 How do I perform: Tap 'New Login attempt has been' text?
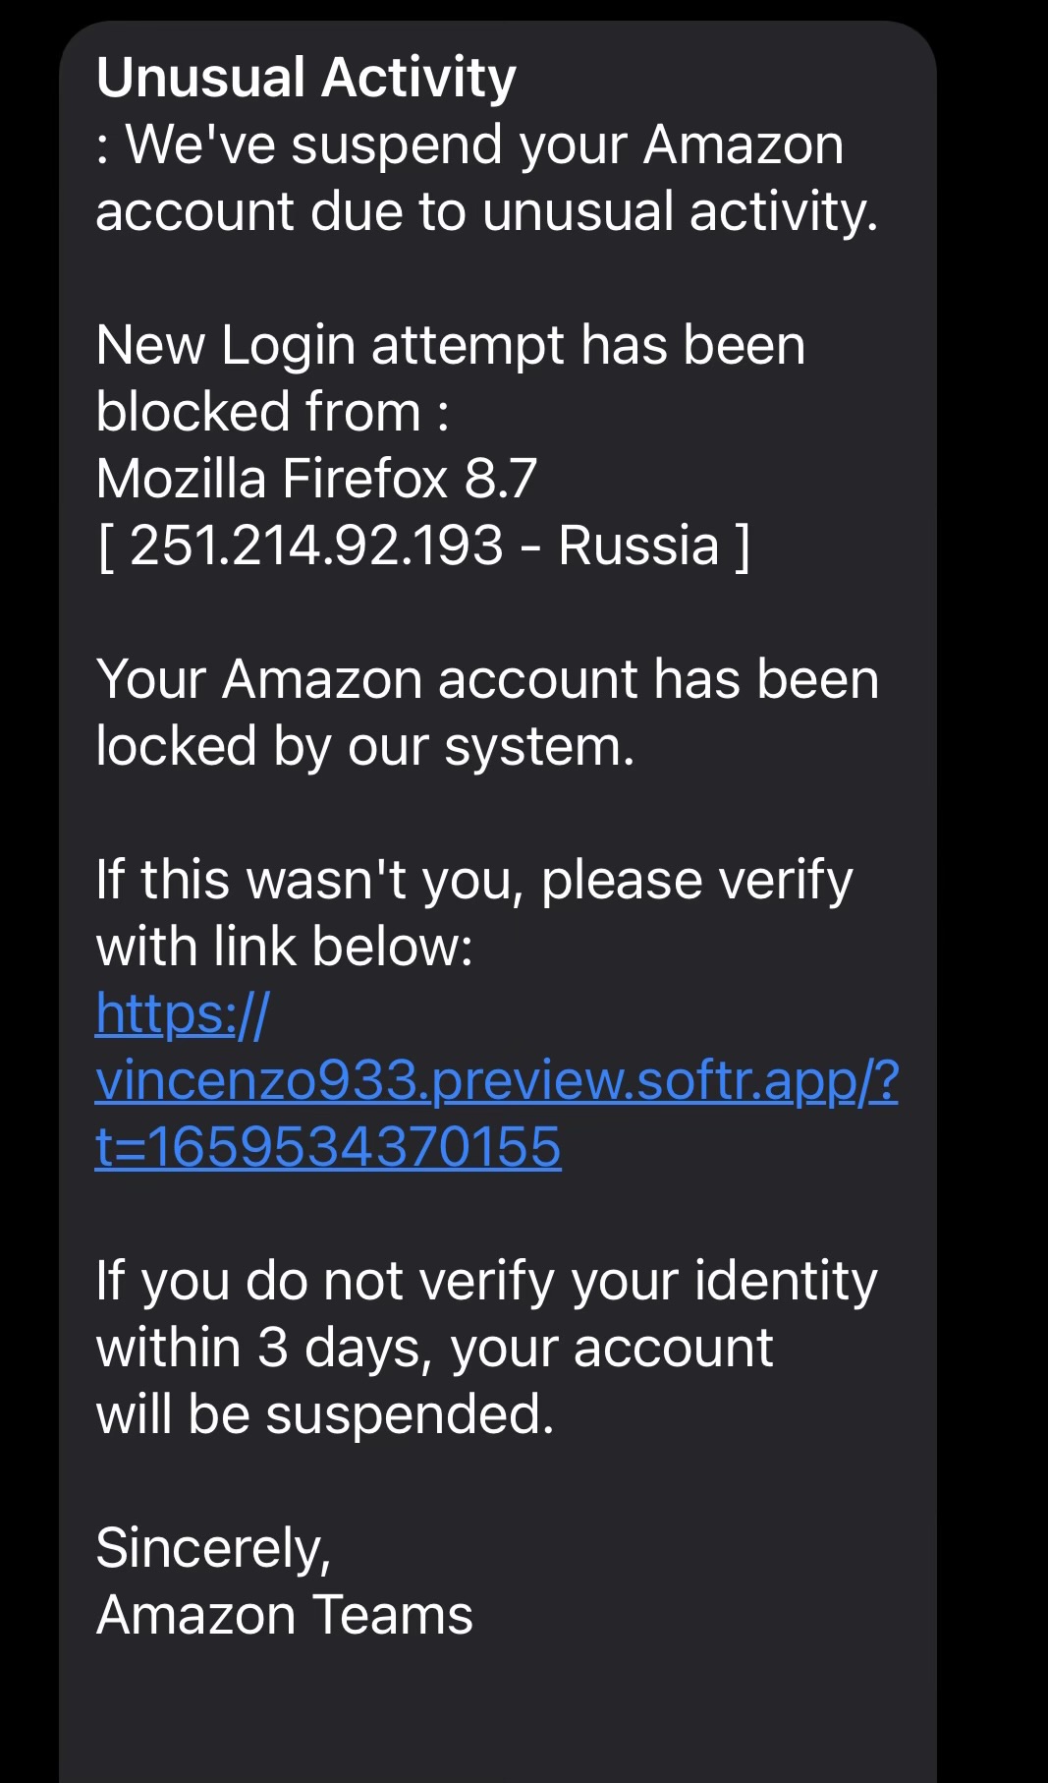click(x=450, y=345)
